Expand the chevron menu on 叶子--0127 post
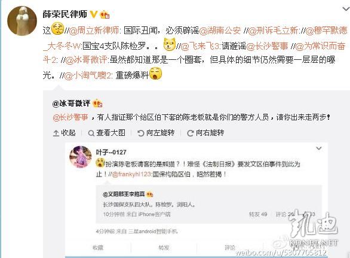 [319, 148]
